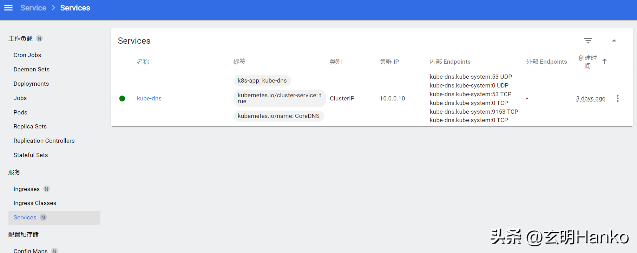Open the kube-dns service link
The image size is (637, 253).
[149, 98]
